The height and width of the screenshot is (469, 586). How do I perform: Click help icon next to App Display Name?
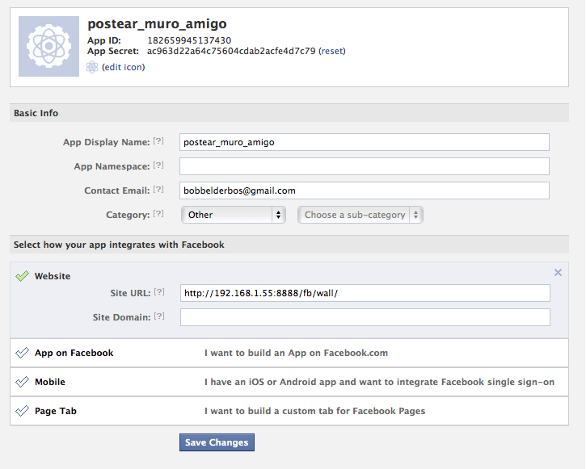point(158,141)
